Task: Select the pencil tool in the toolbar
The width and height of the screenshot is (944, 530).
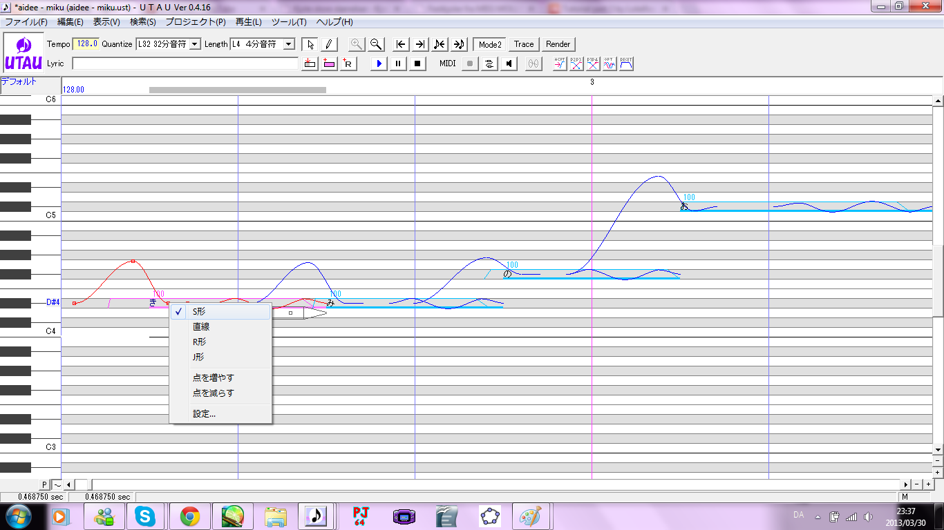Action: 328,43
